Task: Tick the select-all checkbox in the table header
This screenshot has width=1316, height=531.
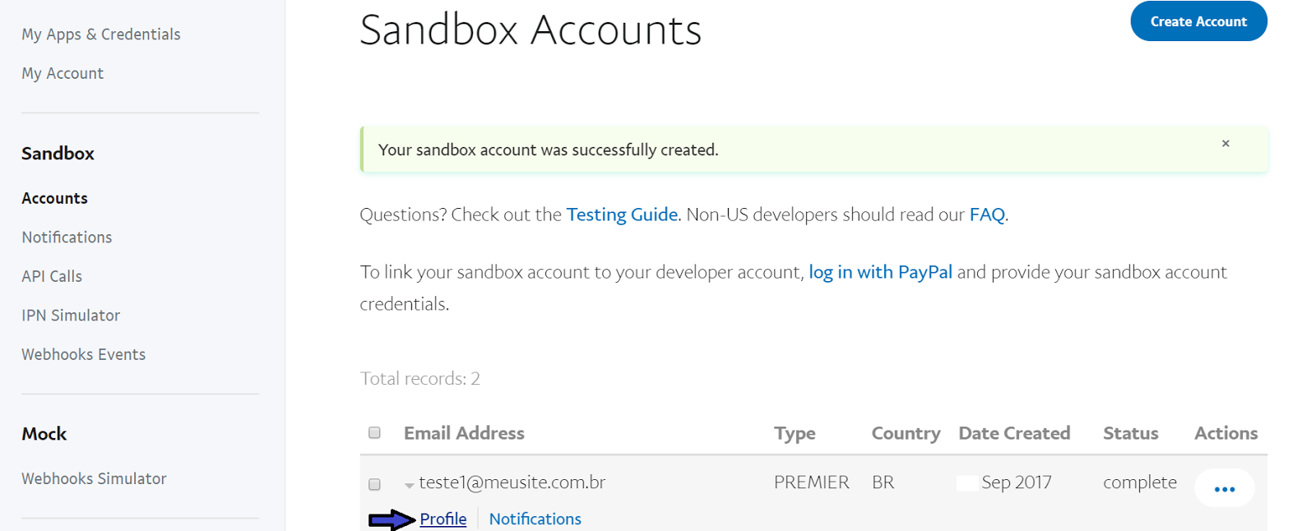Action: click(374, 432)
